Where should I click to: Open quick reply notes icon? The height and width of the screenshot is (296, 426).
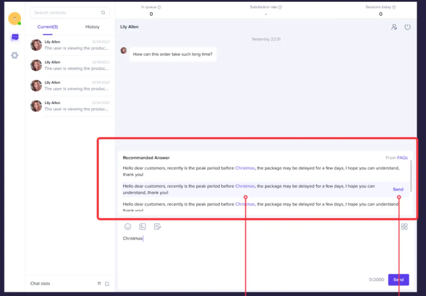click(157, 227)
